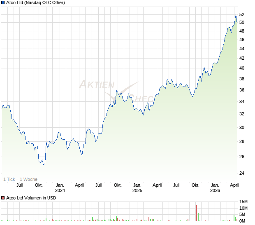Click the 30 price axis label
Viewport: 255px width, 225px height.
(x=242, y=127)
